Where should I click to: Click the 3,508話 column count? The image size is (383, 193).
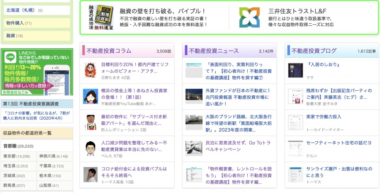point(164,51)
